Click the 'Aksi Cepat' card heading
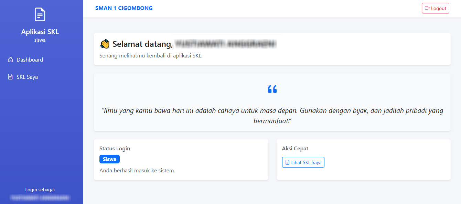The image size is (461, 204). (295, 149)
